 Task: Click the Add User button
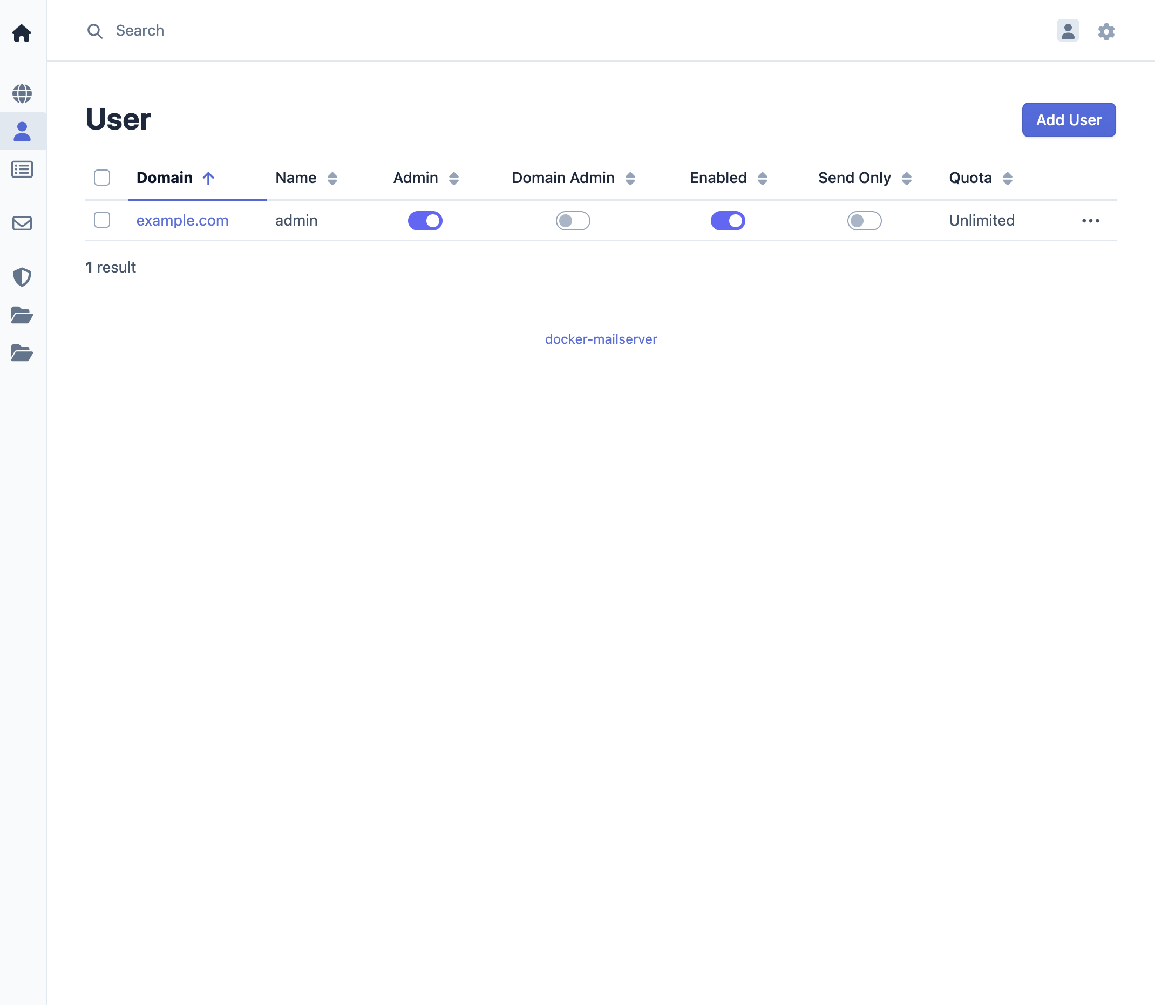(x=1068, y=119)
